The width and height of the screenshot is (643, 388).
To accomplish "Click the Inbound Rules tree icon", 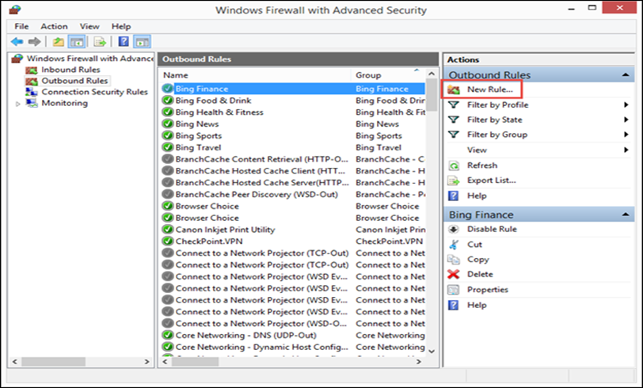I will (32, 70).
